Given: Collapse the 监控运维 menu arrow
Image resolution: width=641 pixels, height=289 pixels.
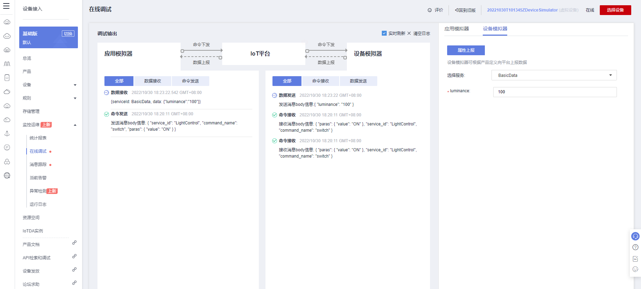Looking at the screenshot, I should [75, 125].
